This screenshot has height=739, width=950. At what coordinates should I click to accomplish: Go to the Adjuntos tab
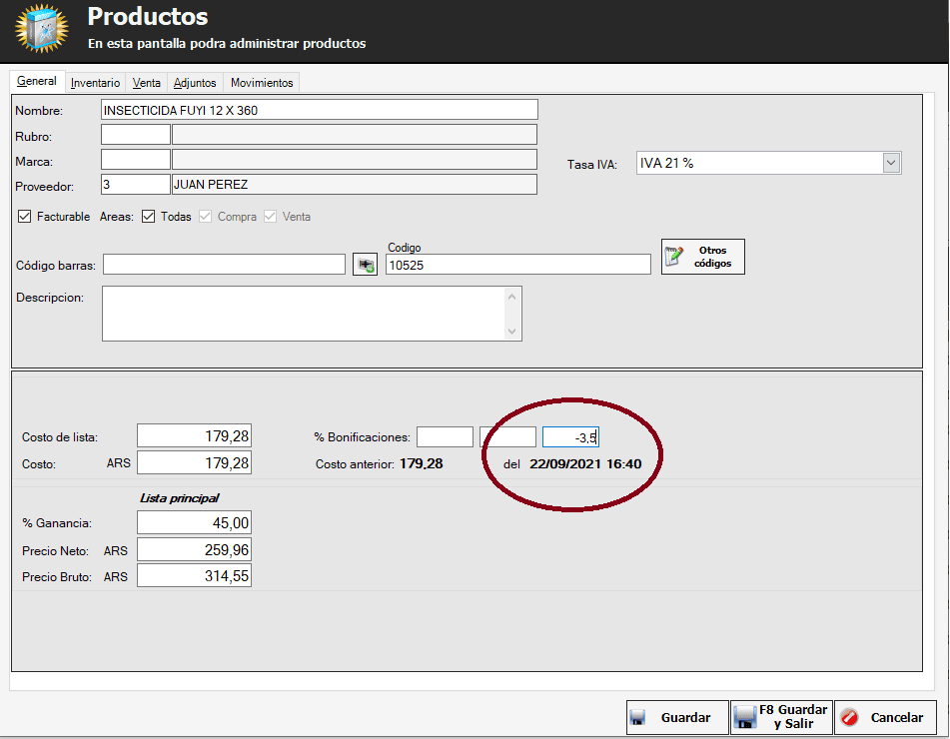click(x=194, y=83)
